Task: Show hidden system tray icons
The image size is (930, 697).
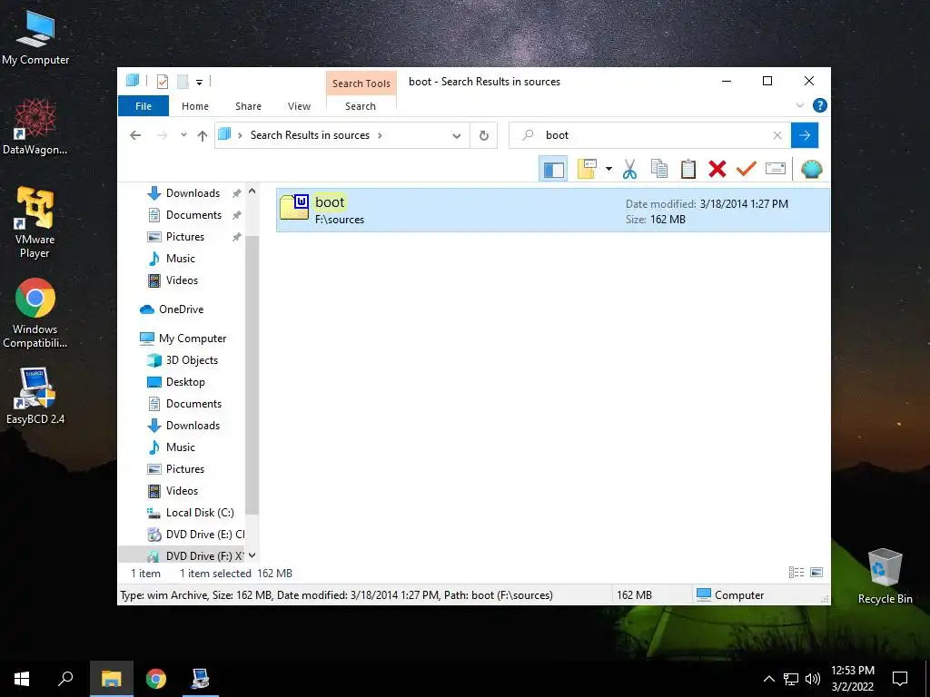Action: pos(768,679)
